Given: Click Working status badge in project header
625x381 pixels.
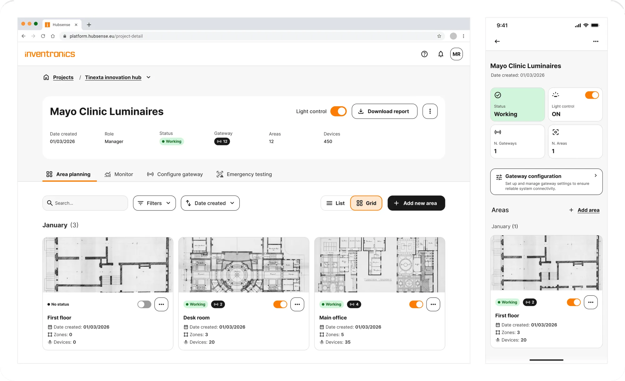Looking at the screenshot, I should pyautogui.click(x=172, y=141).
